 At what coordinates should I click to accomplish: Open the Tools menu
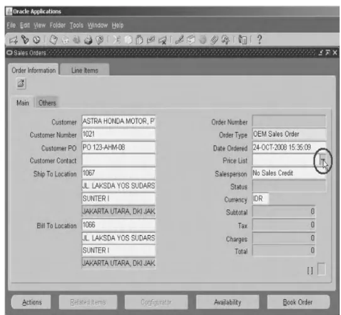[x=77, y=25]
